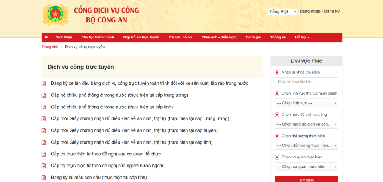Click document icon beside 'Giấy chứng nhận' 'cấp tỉnh' item
Image resolution: width=383 pixels, height=182 pixels.
43,142
